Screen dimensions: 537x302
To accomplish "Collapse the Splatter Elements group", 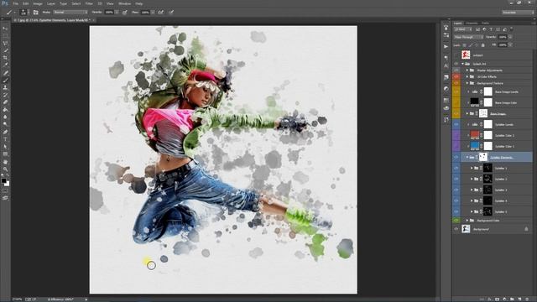I will click(x=467, y=157).
